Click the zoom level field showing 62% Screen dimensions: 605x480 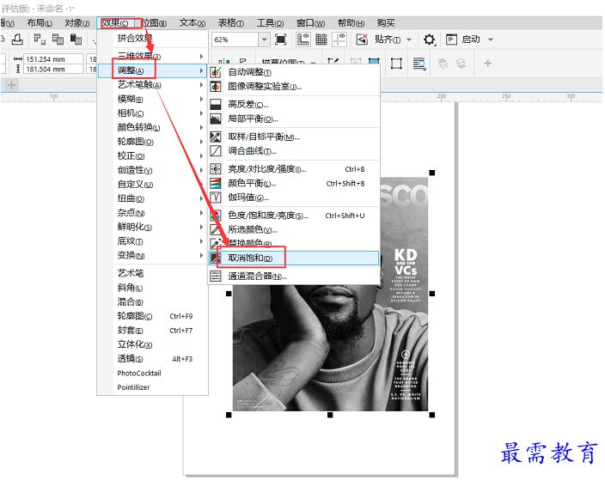point(235,39)
